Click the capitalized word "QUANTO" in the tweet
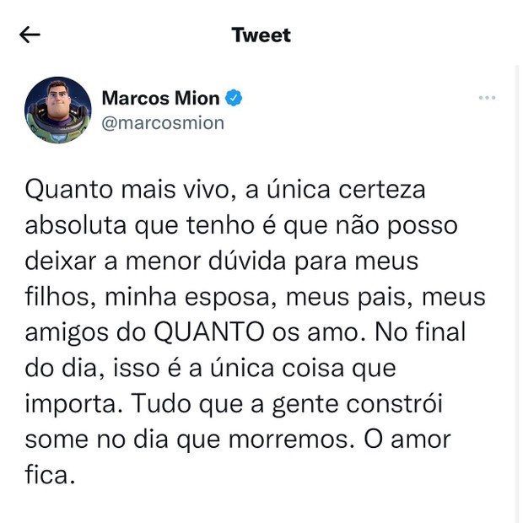This screenshot has height=523, width=523. [209, 332]
